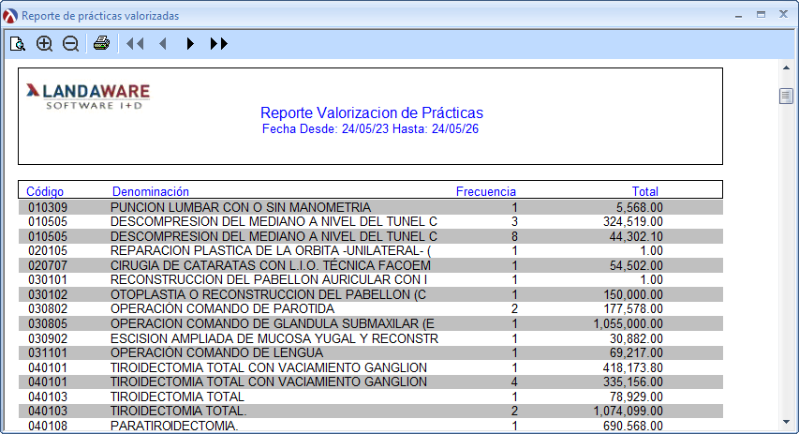
Task: Click the scrollbar up arrow
Action: [x=786, y=67]
